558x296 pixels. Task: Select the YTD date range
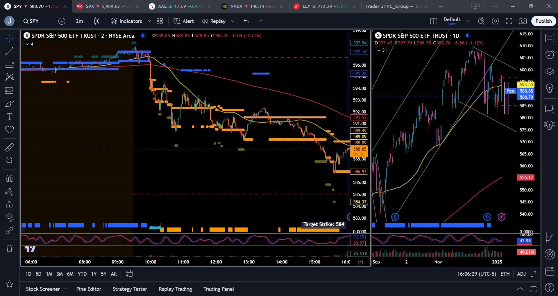[x=82, y=274]
